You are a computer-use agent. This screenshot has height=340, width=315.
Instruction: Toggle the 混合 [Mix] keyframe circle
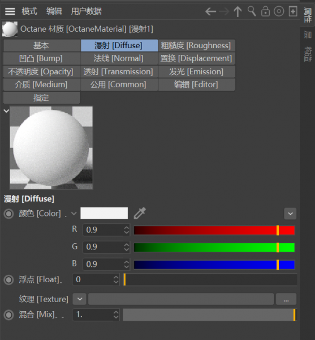(9, 314)
